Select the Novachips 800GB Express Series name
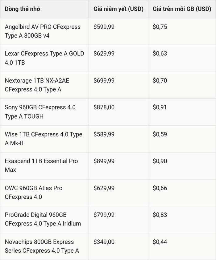This screenshot has height=260, width=216. click(x=42, y=246)
